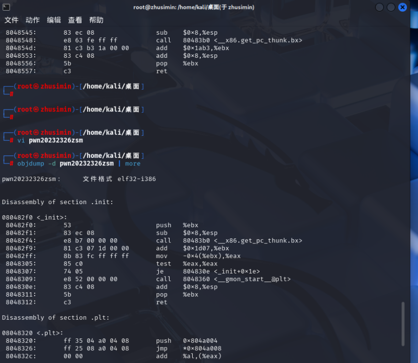Open the 帮助 menu
This screenshot has height=363, width=418.
[x=96, y=20]
